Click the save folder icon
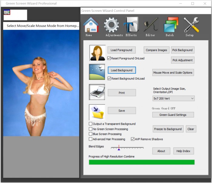The image size is (212, 183). [97, 112]
